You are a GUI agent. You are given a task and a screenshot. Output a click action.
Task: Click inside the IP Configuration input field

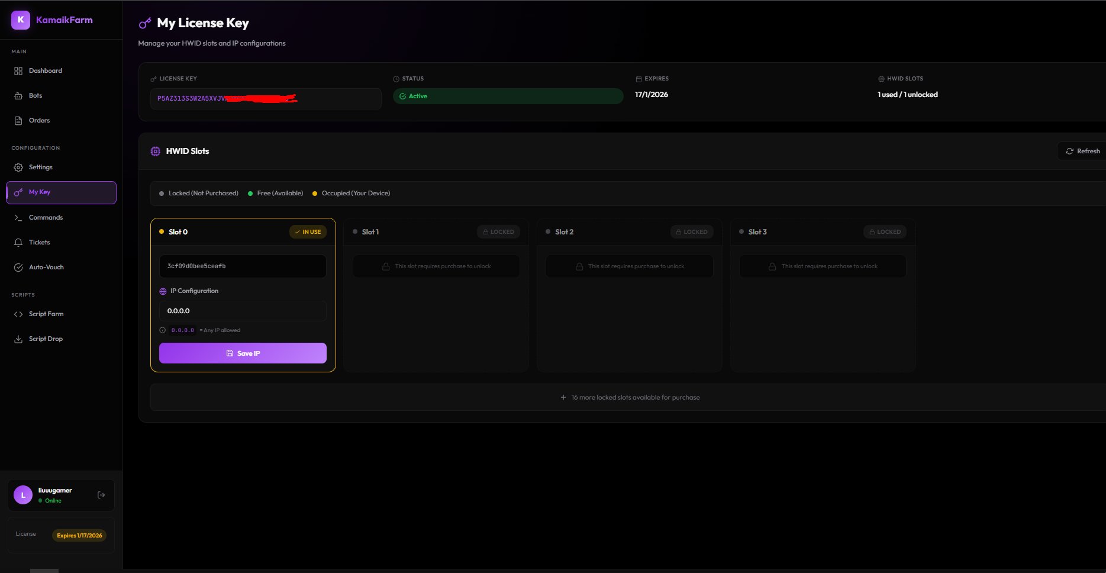242,311
